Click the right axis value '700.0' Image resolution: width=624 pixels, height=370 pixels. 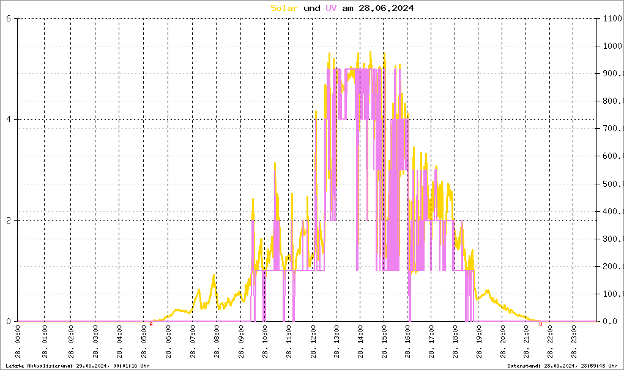pyautogui.click(x=613, y=129)
